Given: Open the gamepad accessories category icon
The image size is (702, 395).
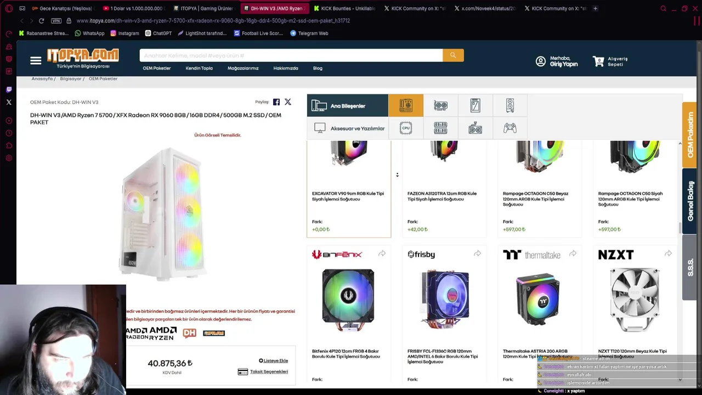Looking at the screenshot, I should [510, 128].
